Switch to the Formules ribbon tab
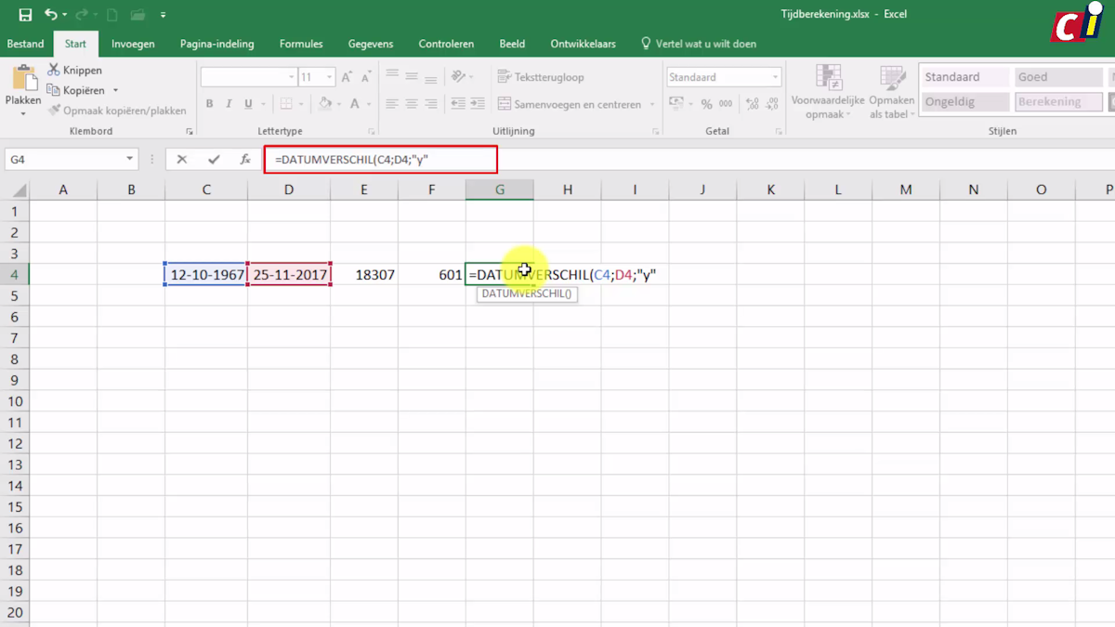 point(300,43)
